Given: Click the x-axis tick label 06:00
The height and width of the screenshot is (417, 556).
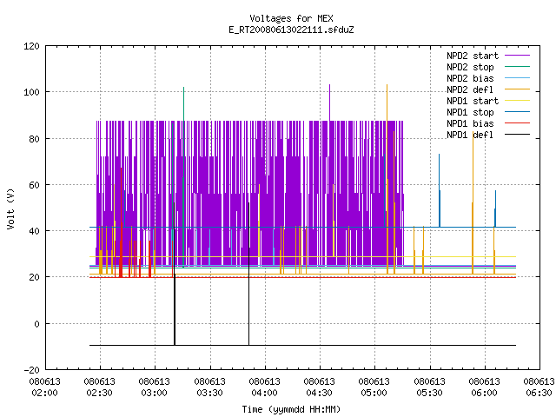Looking at the screenshot, I should 484,393.
